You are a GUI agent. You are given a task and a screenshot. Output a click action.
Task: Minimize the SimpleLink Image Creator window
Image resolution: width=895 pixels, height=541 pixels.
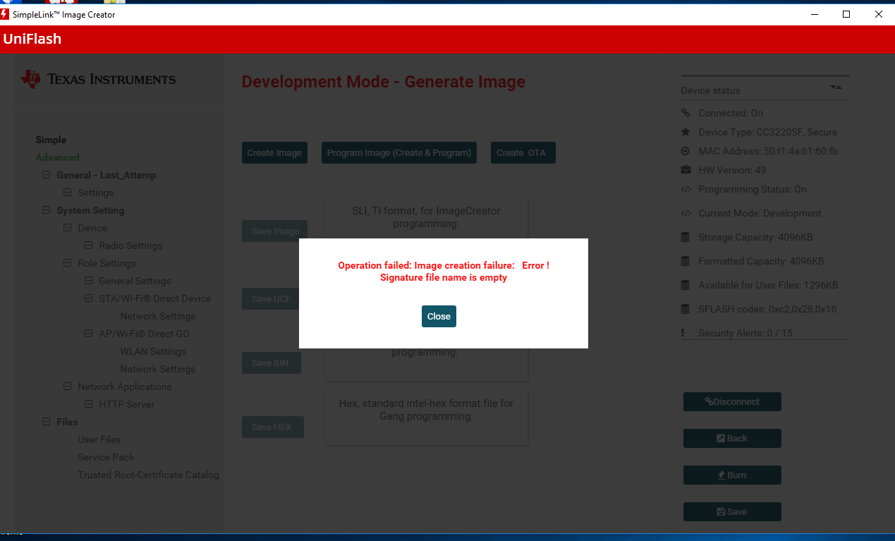(x=815, y=14)
